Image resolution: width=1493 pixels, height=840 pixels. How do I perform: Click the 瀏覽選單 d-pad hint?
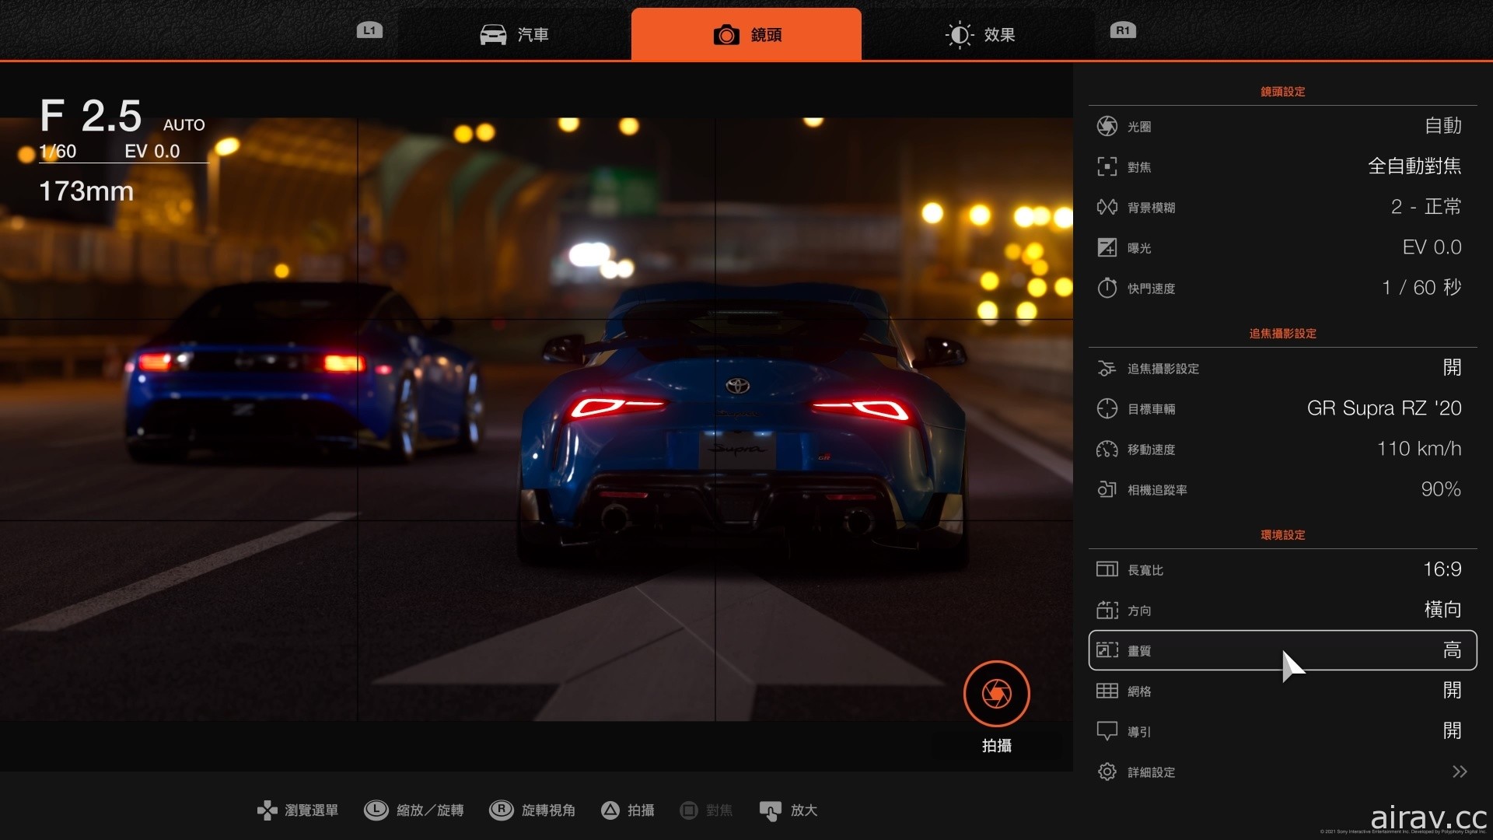click(x=298, y=810)
